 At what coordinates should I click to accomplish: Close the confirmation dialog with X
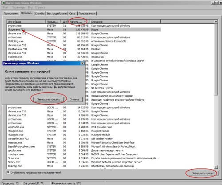[x=82, y=63]
